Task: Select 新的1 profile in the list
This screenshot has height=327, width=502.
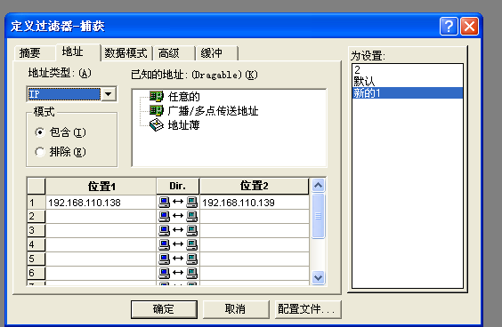Action: pyautogui.click(x=408, y=93)
